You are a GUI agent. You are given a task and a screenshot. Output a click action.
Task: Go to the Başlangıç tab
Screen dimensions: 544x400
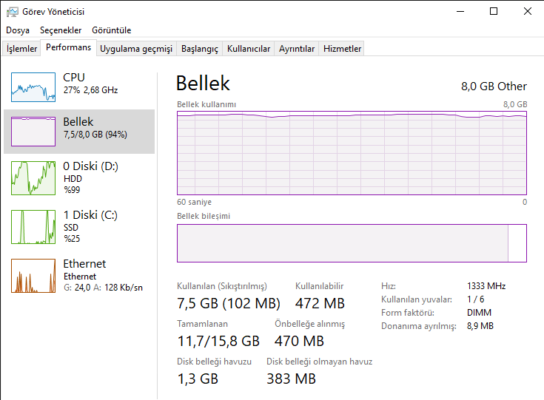click(x=200, y=49)
